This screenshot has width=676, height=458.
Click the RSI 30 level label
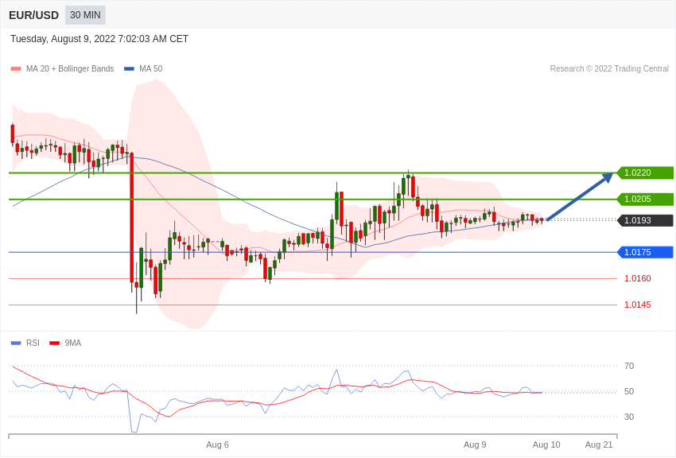pos(629,417)
